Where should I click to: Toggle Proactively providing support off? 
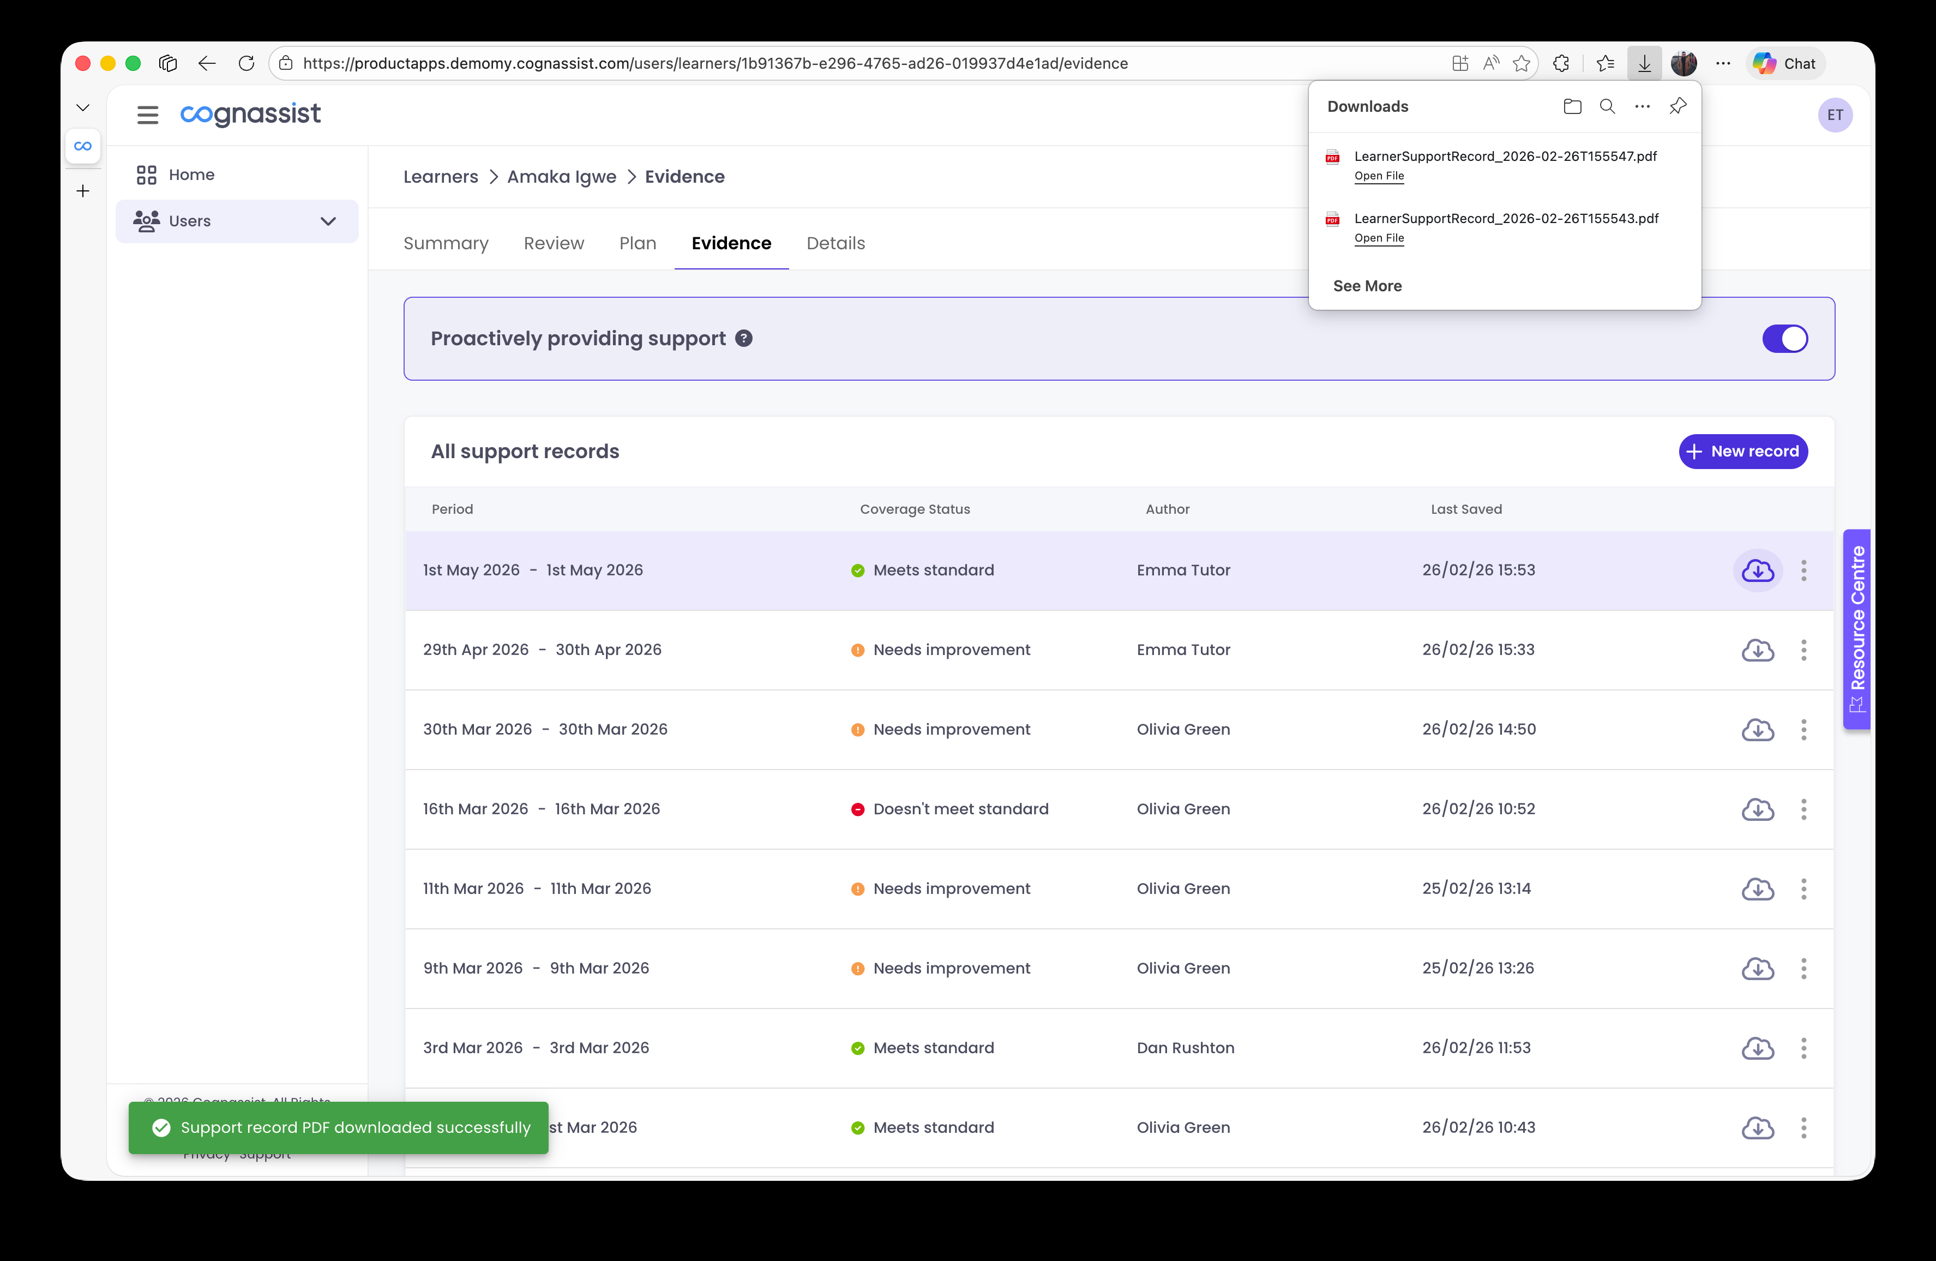(x=1785, y=339)
